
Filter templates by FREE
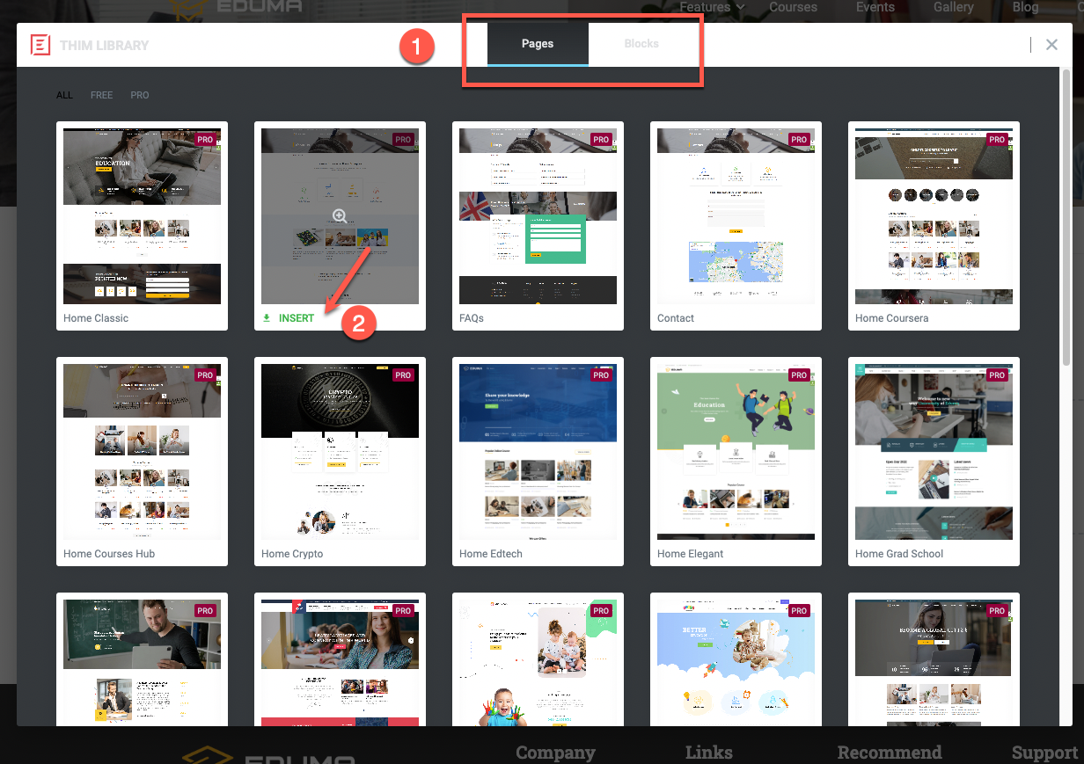pyautogui.click(x=102, y=95)
